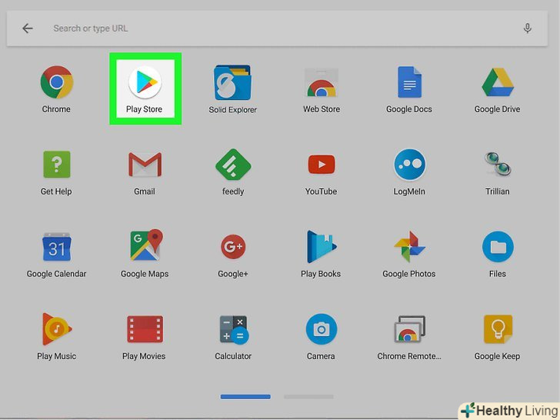This screenshot has width=560, height=420.
Task: Open Google Photos
Action: (x=409, y=247)
